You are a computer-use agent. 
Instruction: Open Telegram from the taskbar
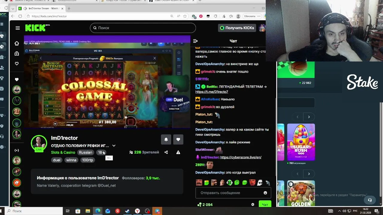point(157,211)
